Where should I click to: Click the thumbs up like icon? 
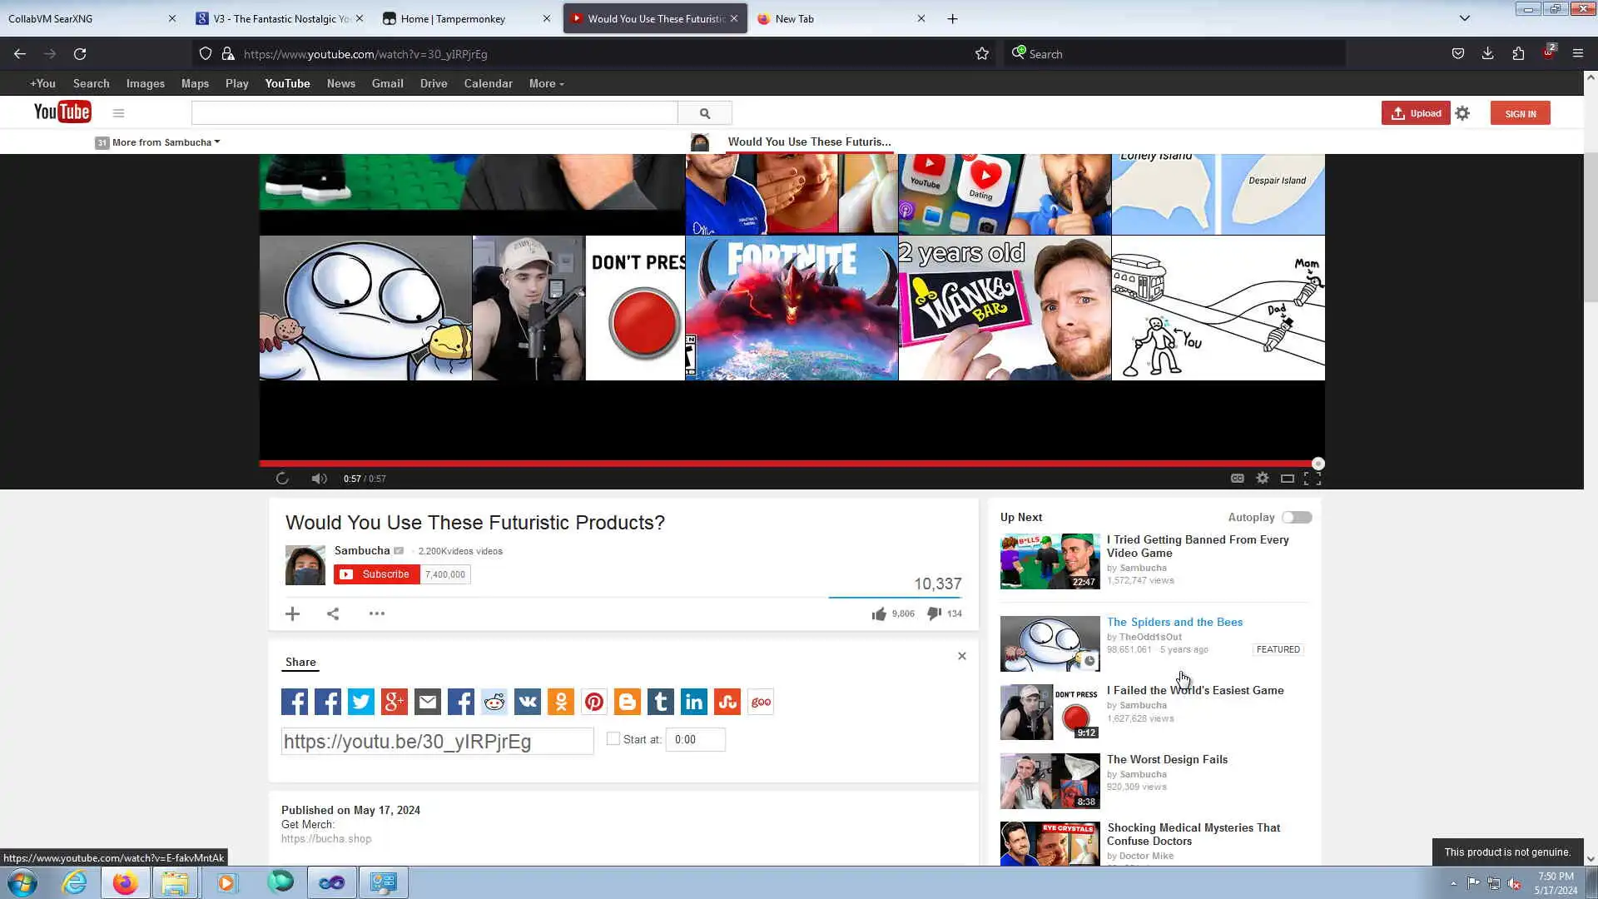879,613
